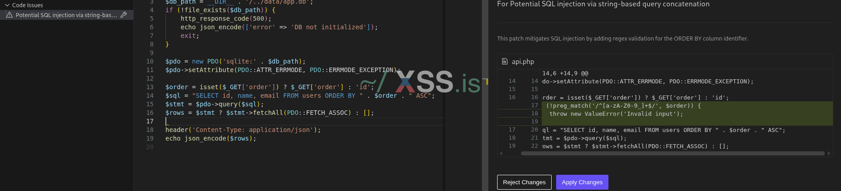Click the wrench fix icon on the issue row
The height and width of the screenshot is (191, 841).
pyautogui.click(x=123, y=15)
